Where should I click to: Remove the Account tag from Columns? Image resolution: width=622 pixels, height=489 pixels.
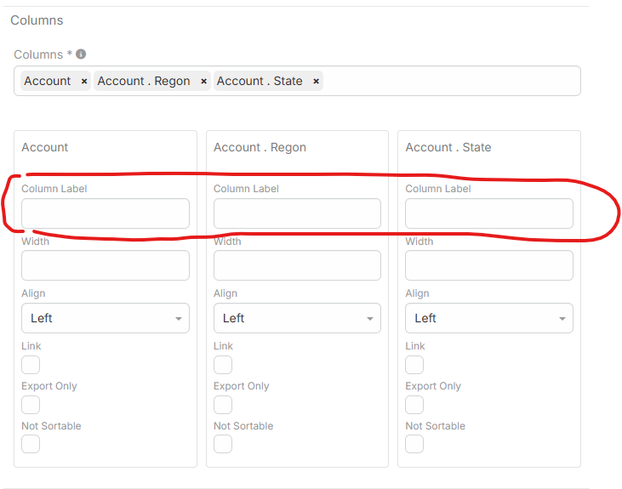point(83,82)
